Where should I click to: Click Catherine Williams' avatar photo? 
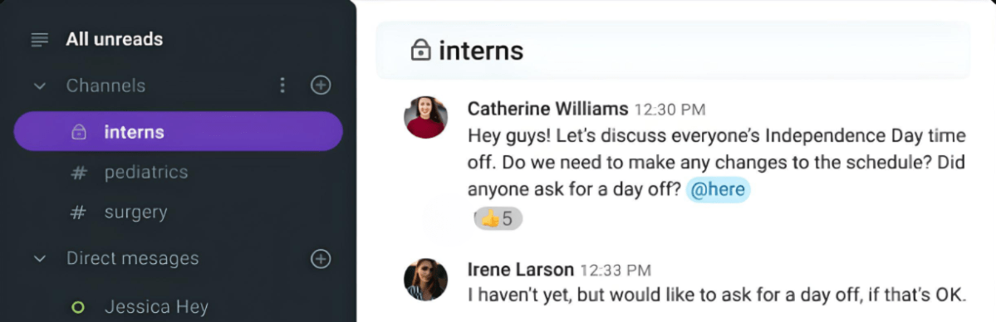[x=425, y=118]
